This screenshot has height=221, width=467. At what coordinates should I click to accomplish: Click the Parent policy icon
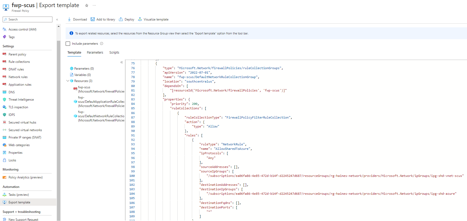point(4,54)
